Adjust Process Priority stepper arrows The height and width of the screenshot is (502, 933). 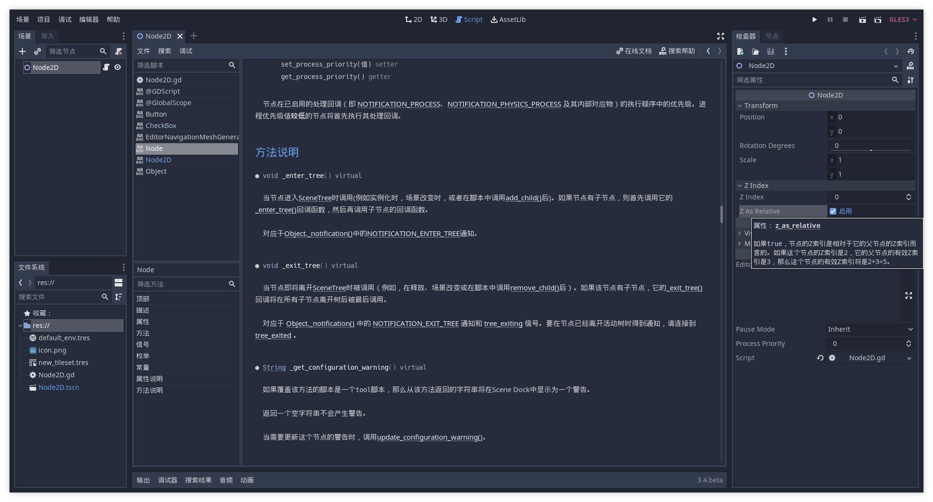908,344
